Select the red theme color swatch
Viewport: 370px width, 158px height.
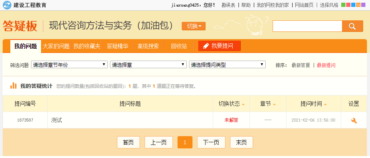tap(348, 5)
